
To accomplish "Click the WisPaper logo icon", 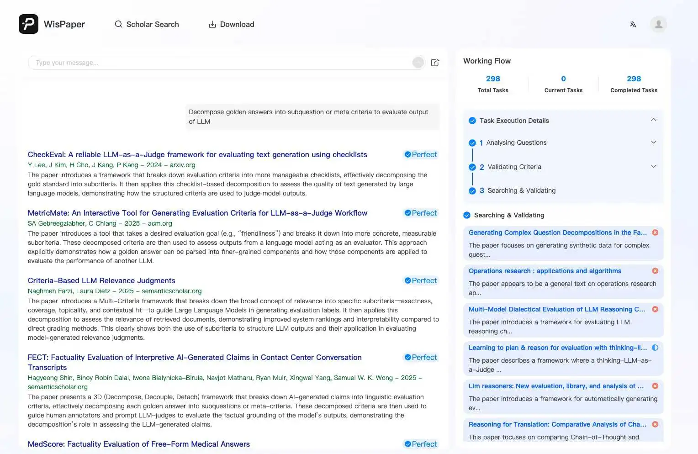I will pos(28,24).
